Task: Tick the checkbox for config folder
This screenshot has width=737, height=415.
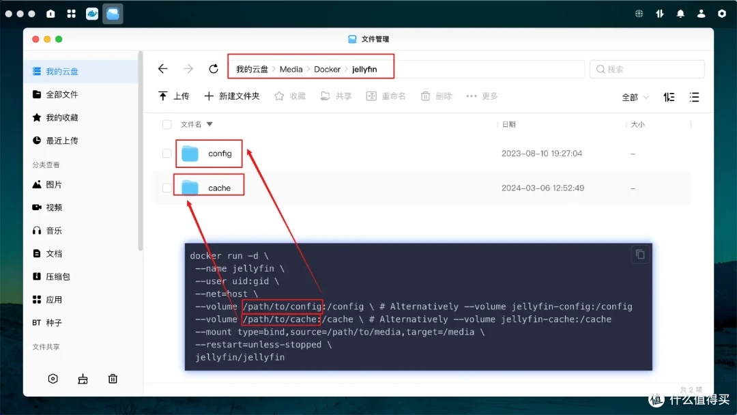Action: (x=167, y=154)
